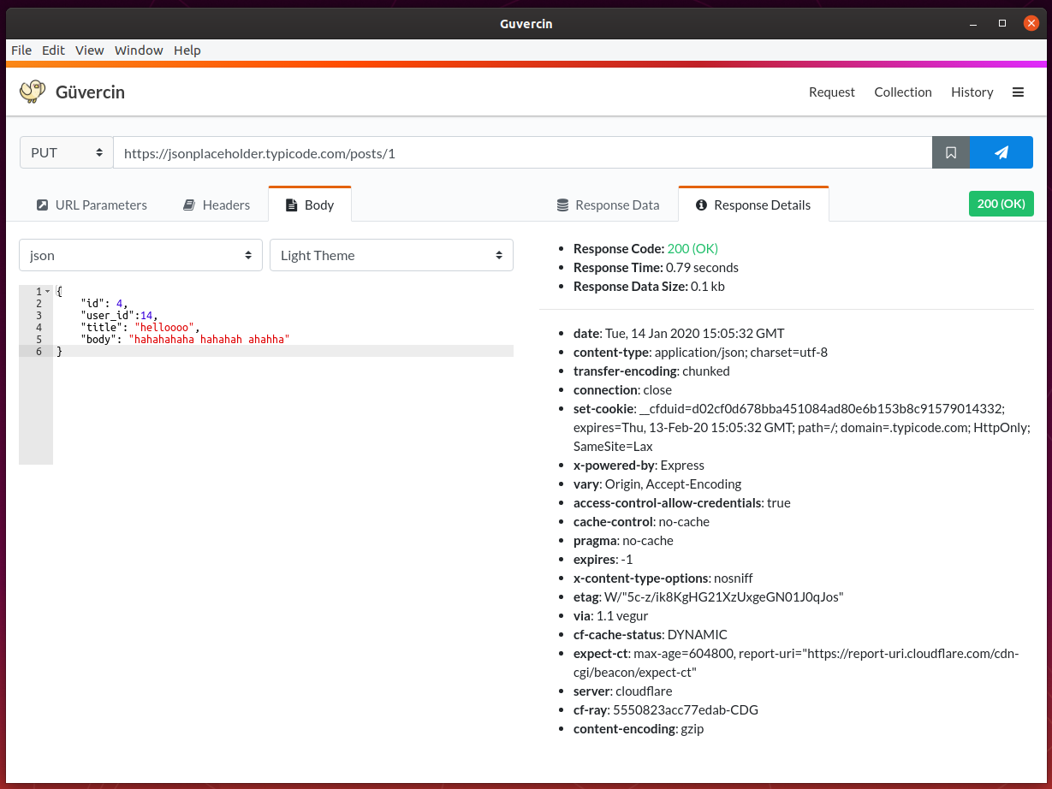Screen dimensions: 1052x789
Task: Click the x-powered-by Express header line
Action: pos(639,465)
